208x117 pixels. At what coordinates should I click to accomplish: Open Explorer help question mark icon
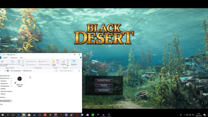(x=81, y=58)
